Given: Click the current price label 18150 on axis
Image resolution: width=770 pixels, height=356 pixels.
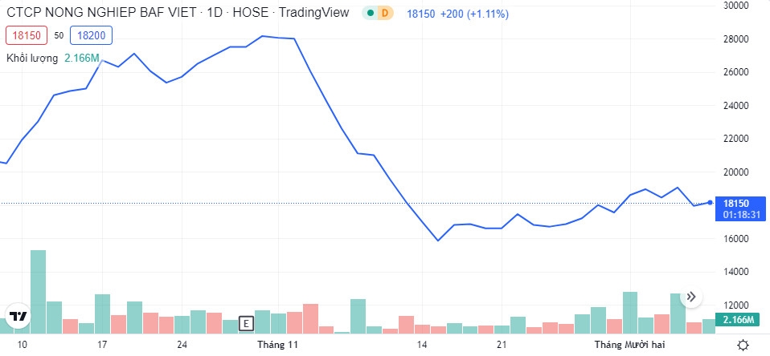Looking at the screenshot, I should coord(736,204).
